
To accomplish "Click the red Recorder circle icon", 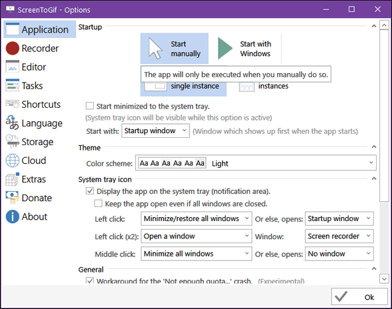I will (12, 48).
